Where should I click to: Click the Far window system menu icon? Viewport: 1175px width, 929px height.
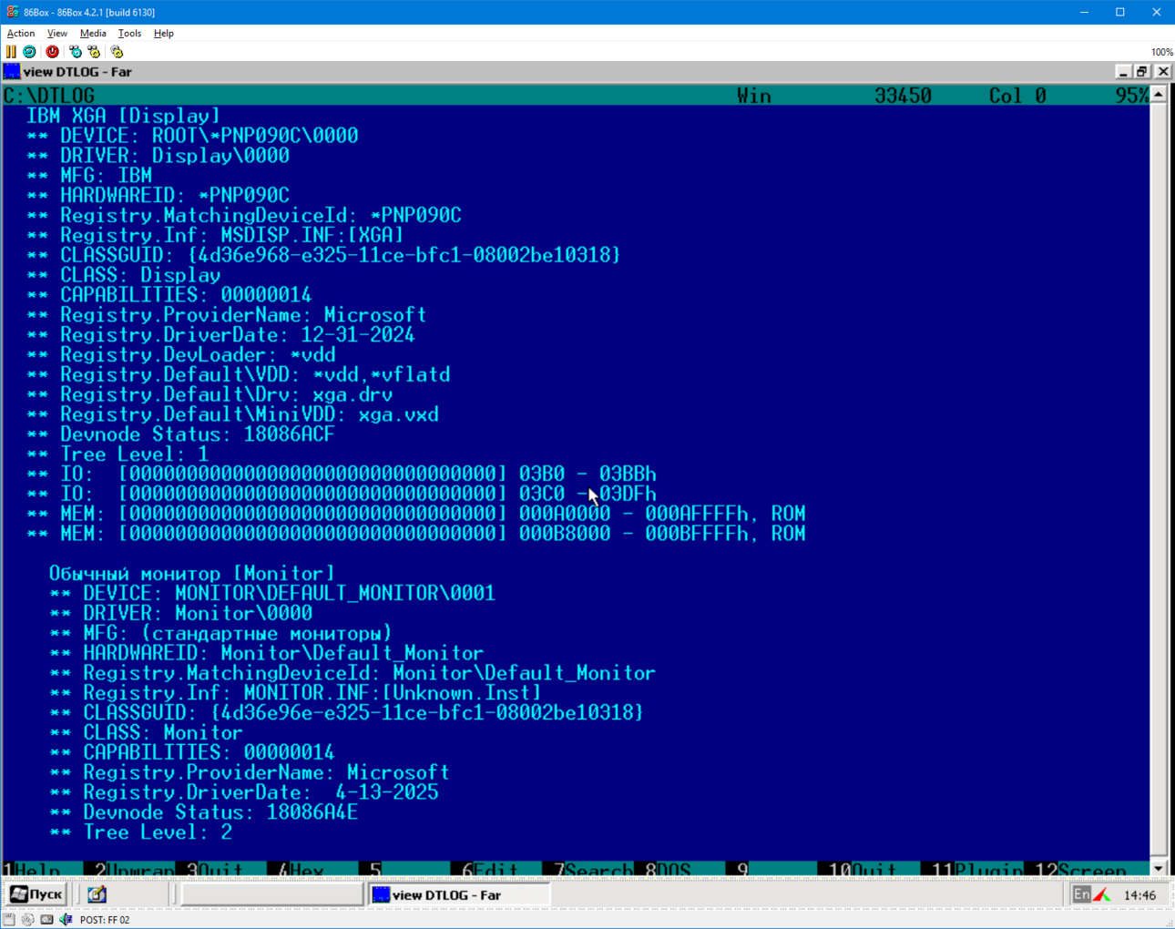12,71
